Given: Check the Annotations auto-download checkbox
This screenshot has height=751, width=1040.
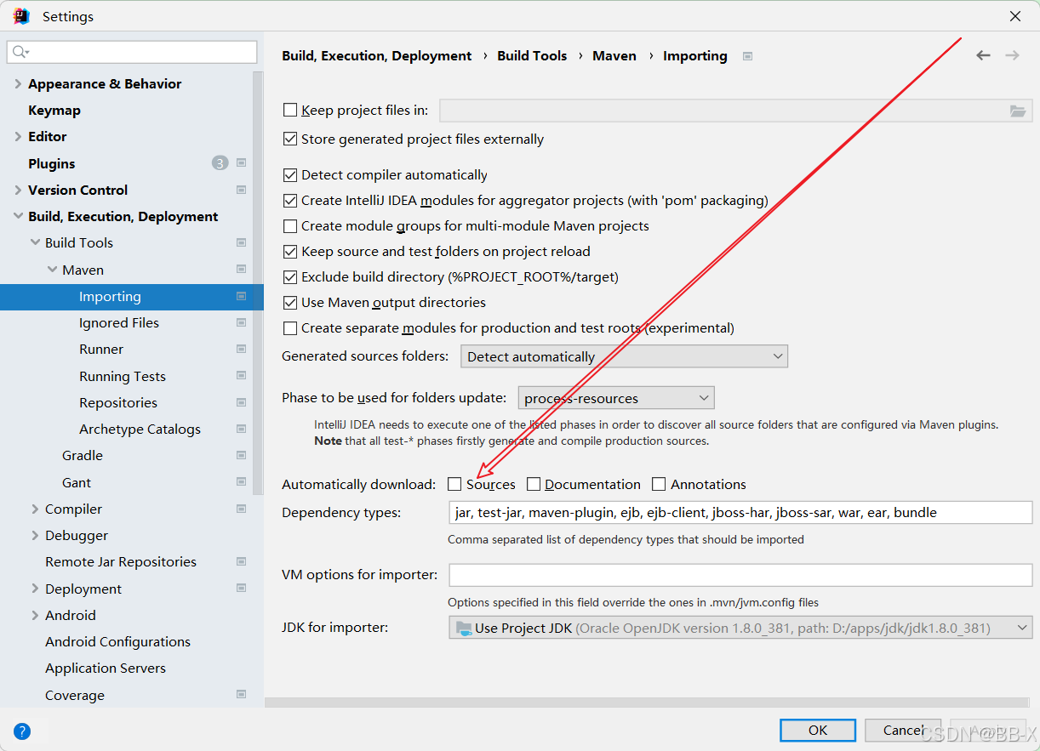Looking at the screenshot, I should (x=659, y=484).
